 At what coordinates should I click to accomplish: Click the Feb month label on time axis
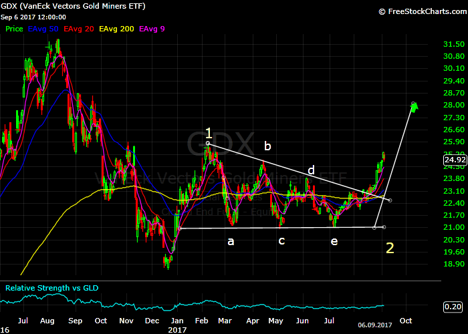tap(201, 321)
